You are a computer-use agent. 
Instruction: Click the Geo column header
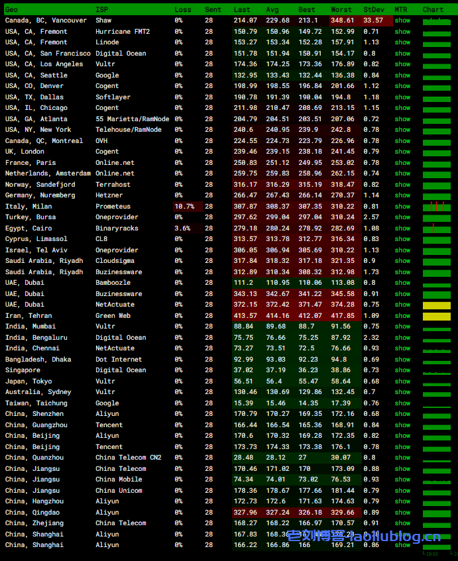coord(12,9)
